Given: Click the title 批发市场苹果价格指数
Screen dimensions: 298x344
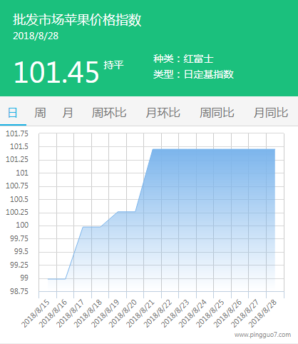Looking at the screenshot, I should tap(77, 19).
